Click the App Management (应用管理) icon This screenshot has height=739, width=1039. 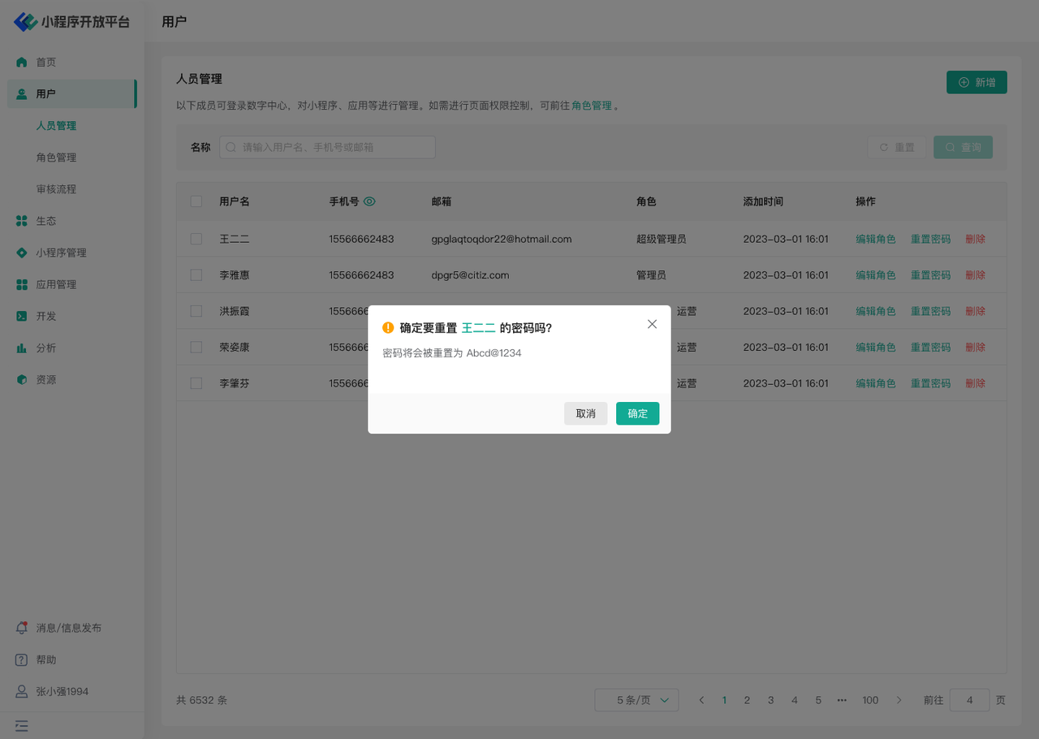point(22,285)
